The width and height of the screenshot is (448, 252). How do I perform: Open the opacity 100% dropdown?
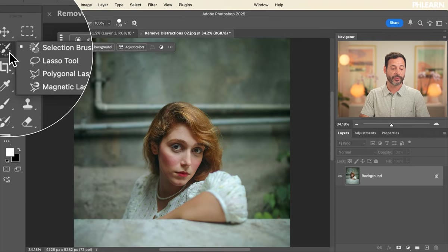pyautogui.click(x=109, y=23)
